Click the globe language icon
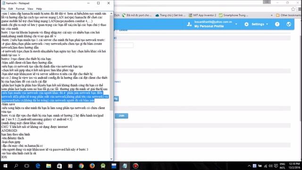Image resolution: width=302 pixels, height=170 pixels. coord(288,24)
